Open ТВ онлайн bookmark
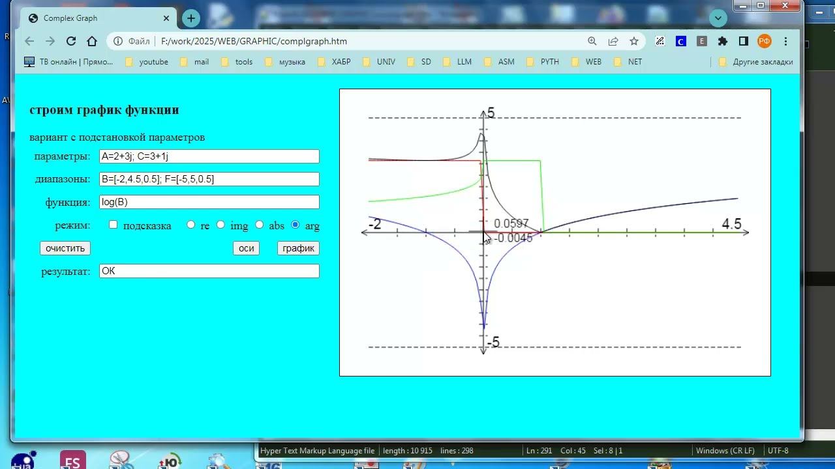 tap(68, 62)
